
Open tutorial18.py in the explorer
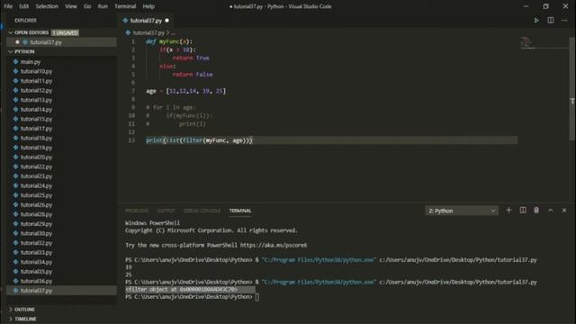(62, 138)
